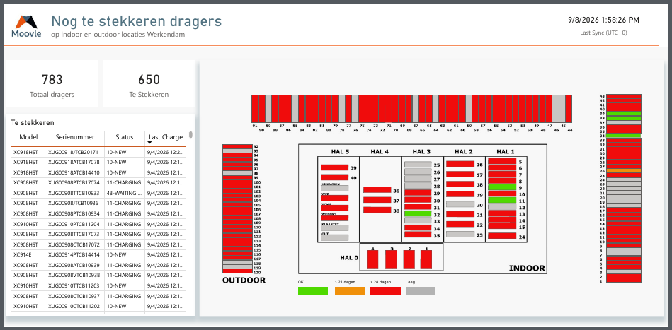Select red block 40 in HAL 5
The image size is (672, 330).
(335, 177)
